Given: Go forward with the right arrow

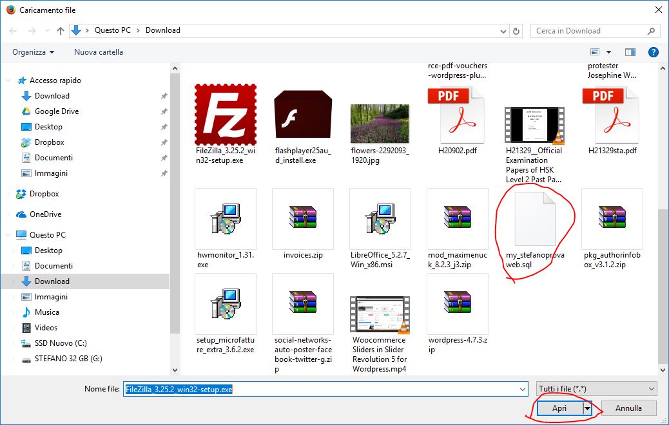Looking at the screenshot, I should tap(32, 31).
